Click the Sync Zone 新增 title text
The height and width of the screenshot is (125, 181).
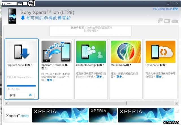(x=156, y=65)
